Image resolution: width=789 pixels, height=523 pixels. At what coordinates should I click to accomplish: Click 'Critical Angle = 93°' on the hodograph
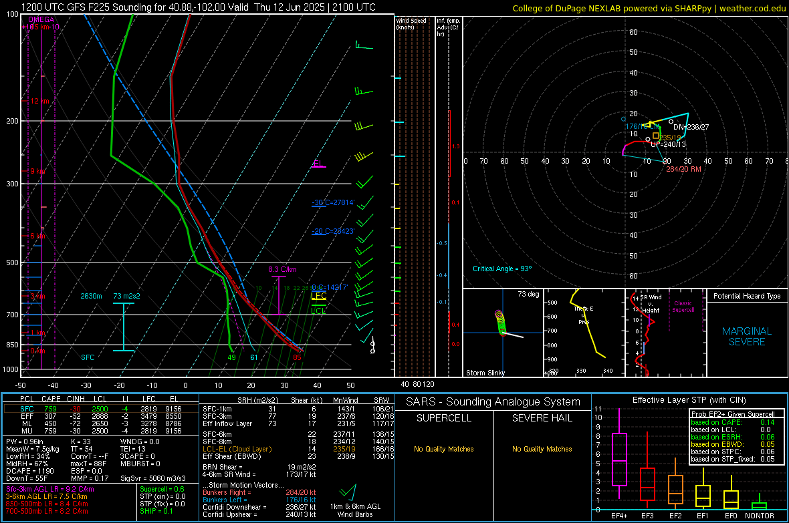501,269
